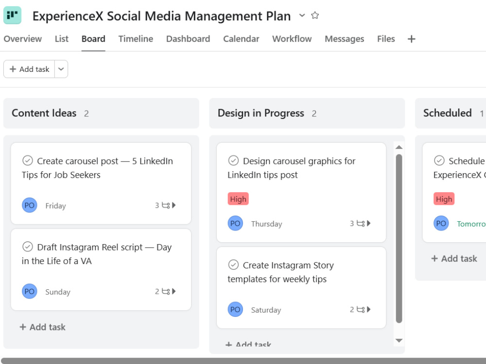Click Design in Progress column vertical scrollbar
The image size is (486, 364).
coord(399,238)
